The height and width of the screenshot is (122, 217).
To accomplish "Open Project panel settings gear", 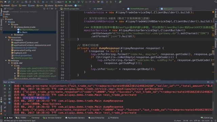I will (x=52, y=9).
